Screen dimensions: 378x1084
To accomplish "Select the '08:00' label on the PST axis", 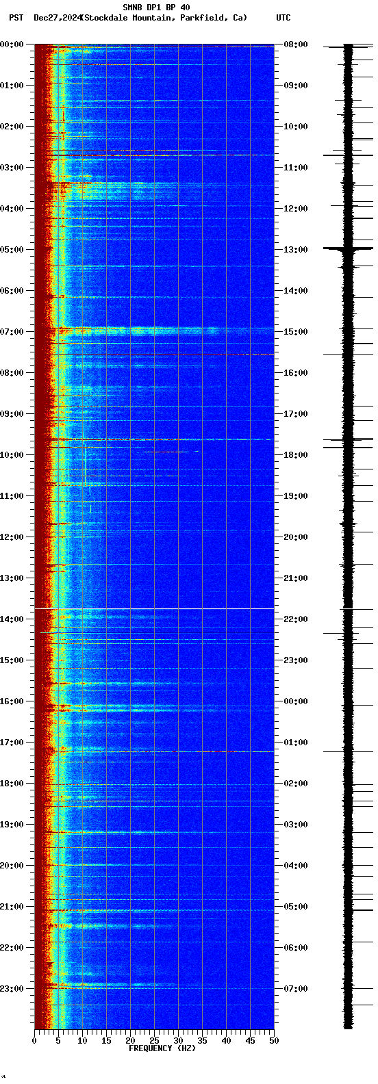I will tap(12, 373).
